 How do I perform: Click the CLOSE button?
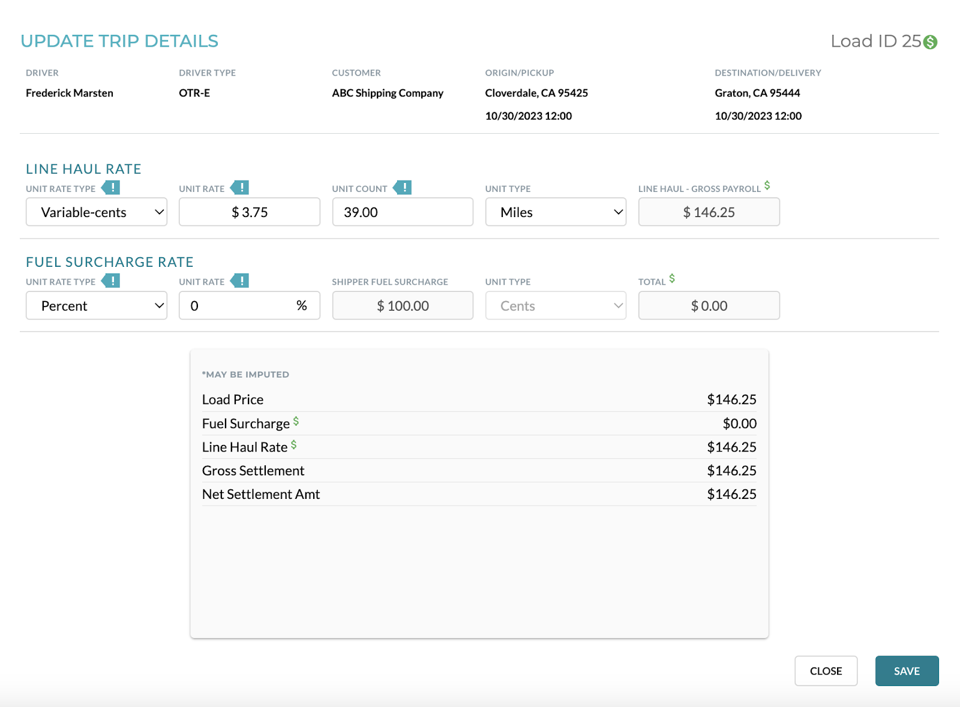(x=826, y=670)
